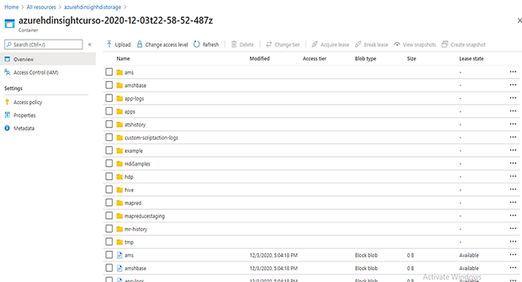Go to azurehdinsighhdistorage breadcrumb
The image size is (522, 282).
click(93, 7)
